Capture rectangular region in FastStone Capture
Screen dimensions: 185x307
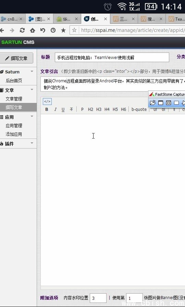click(176, 103)
